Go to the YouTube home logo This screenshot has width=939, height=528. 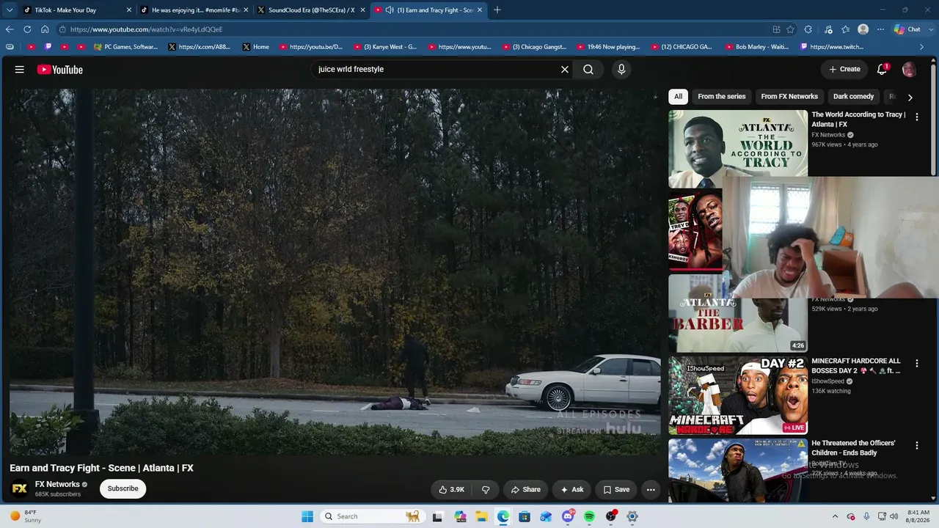[x=60, y=70]
